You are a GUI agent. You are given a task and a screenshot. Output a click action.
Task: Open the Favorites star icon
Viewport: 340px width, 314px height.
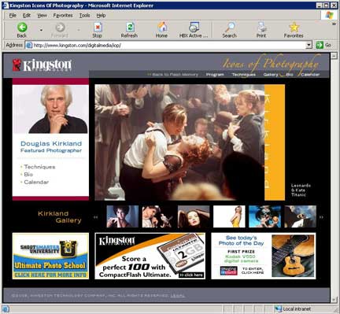point(294,28)
